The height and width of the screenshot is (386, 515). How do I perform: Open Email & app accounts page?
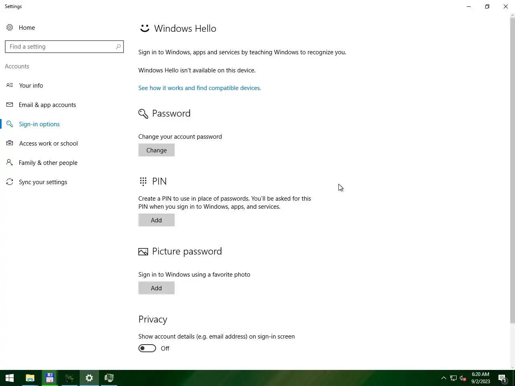pos(47,105)
